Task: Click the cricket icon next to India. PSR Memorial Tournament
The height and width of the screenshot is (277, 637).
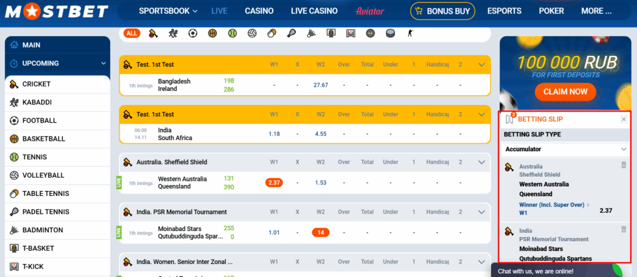Action: tap(128, 212)
